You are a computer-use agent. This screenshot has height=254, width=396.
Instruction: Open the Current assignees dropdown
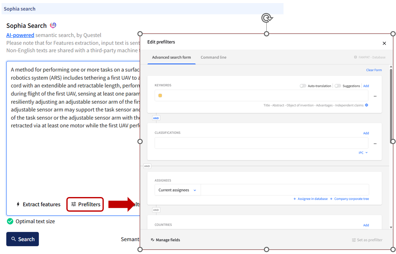pyautogui.click(x=178, y=190)
